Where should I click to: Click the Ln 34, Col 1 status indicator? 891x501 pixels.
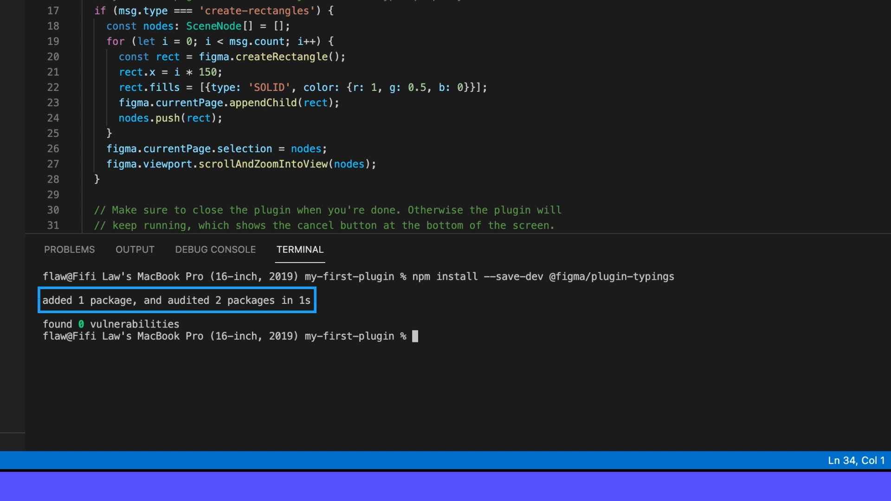click(x=856, y=460)
